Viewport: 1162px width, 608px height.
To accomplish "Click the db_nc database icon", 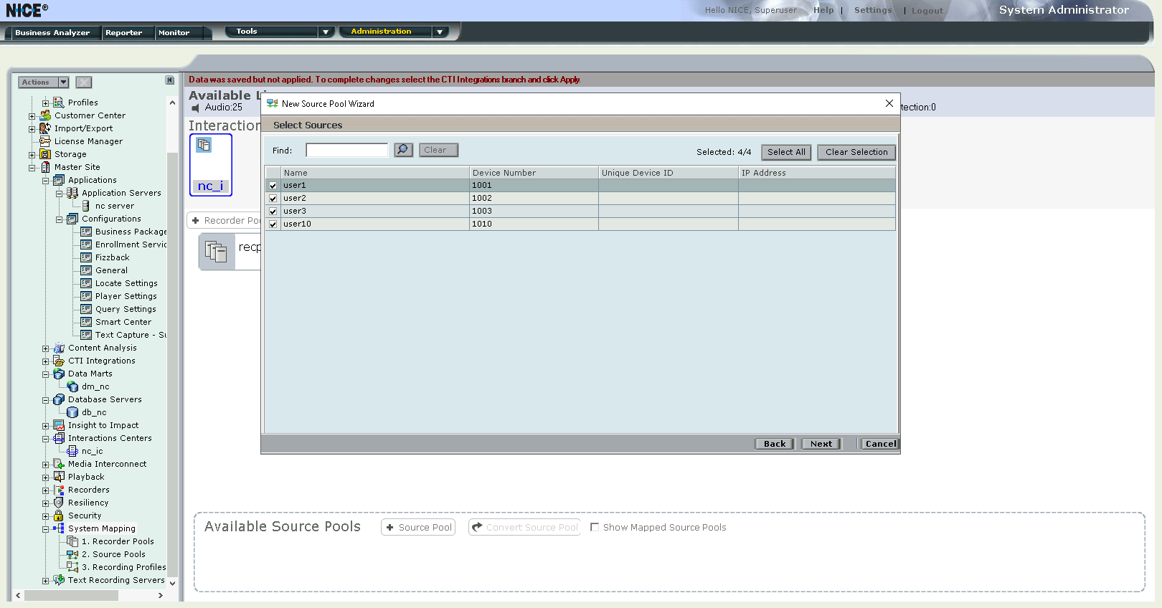I will pos(72,412).
